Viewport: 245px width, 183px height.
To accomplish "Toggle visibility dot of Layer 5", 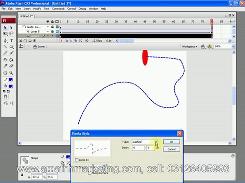I will click(48, 32).
